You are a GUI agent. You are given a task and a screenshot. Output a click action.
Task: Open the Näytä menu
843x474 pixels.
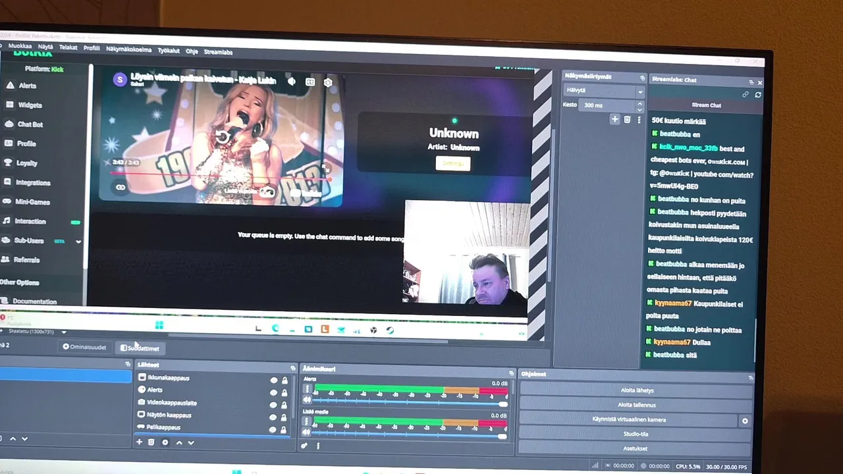45,47
